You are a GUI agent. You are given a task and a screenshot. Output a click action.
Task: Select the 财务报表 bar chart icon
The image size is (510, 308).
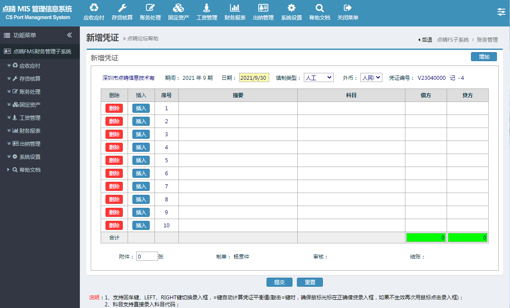click(x=235, y=7)
